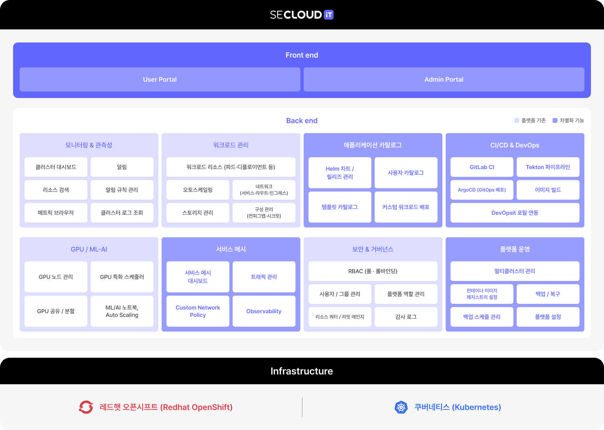Image resolution: width=604 pixels, height=430 pixels.
Task: Click the 차별화 기능 legend swatch
Action: coord(555,120)
